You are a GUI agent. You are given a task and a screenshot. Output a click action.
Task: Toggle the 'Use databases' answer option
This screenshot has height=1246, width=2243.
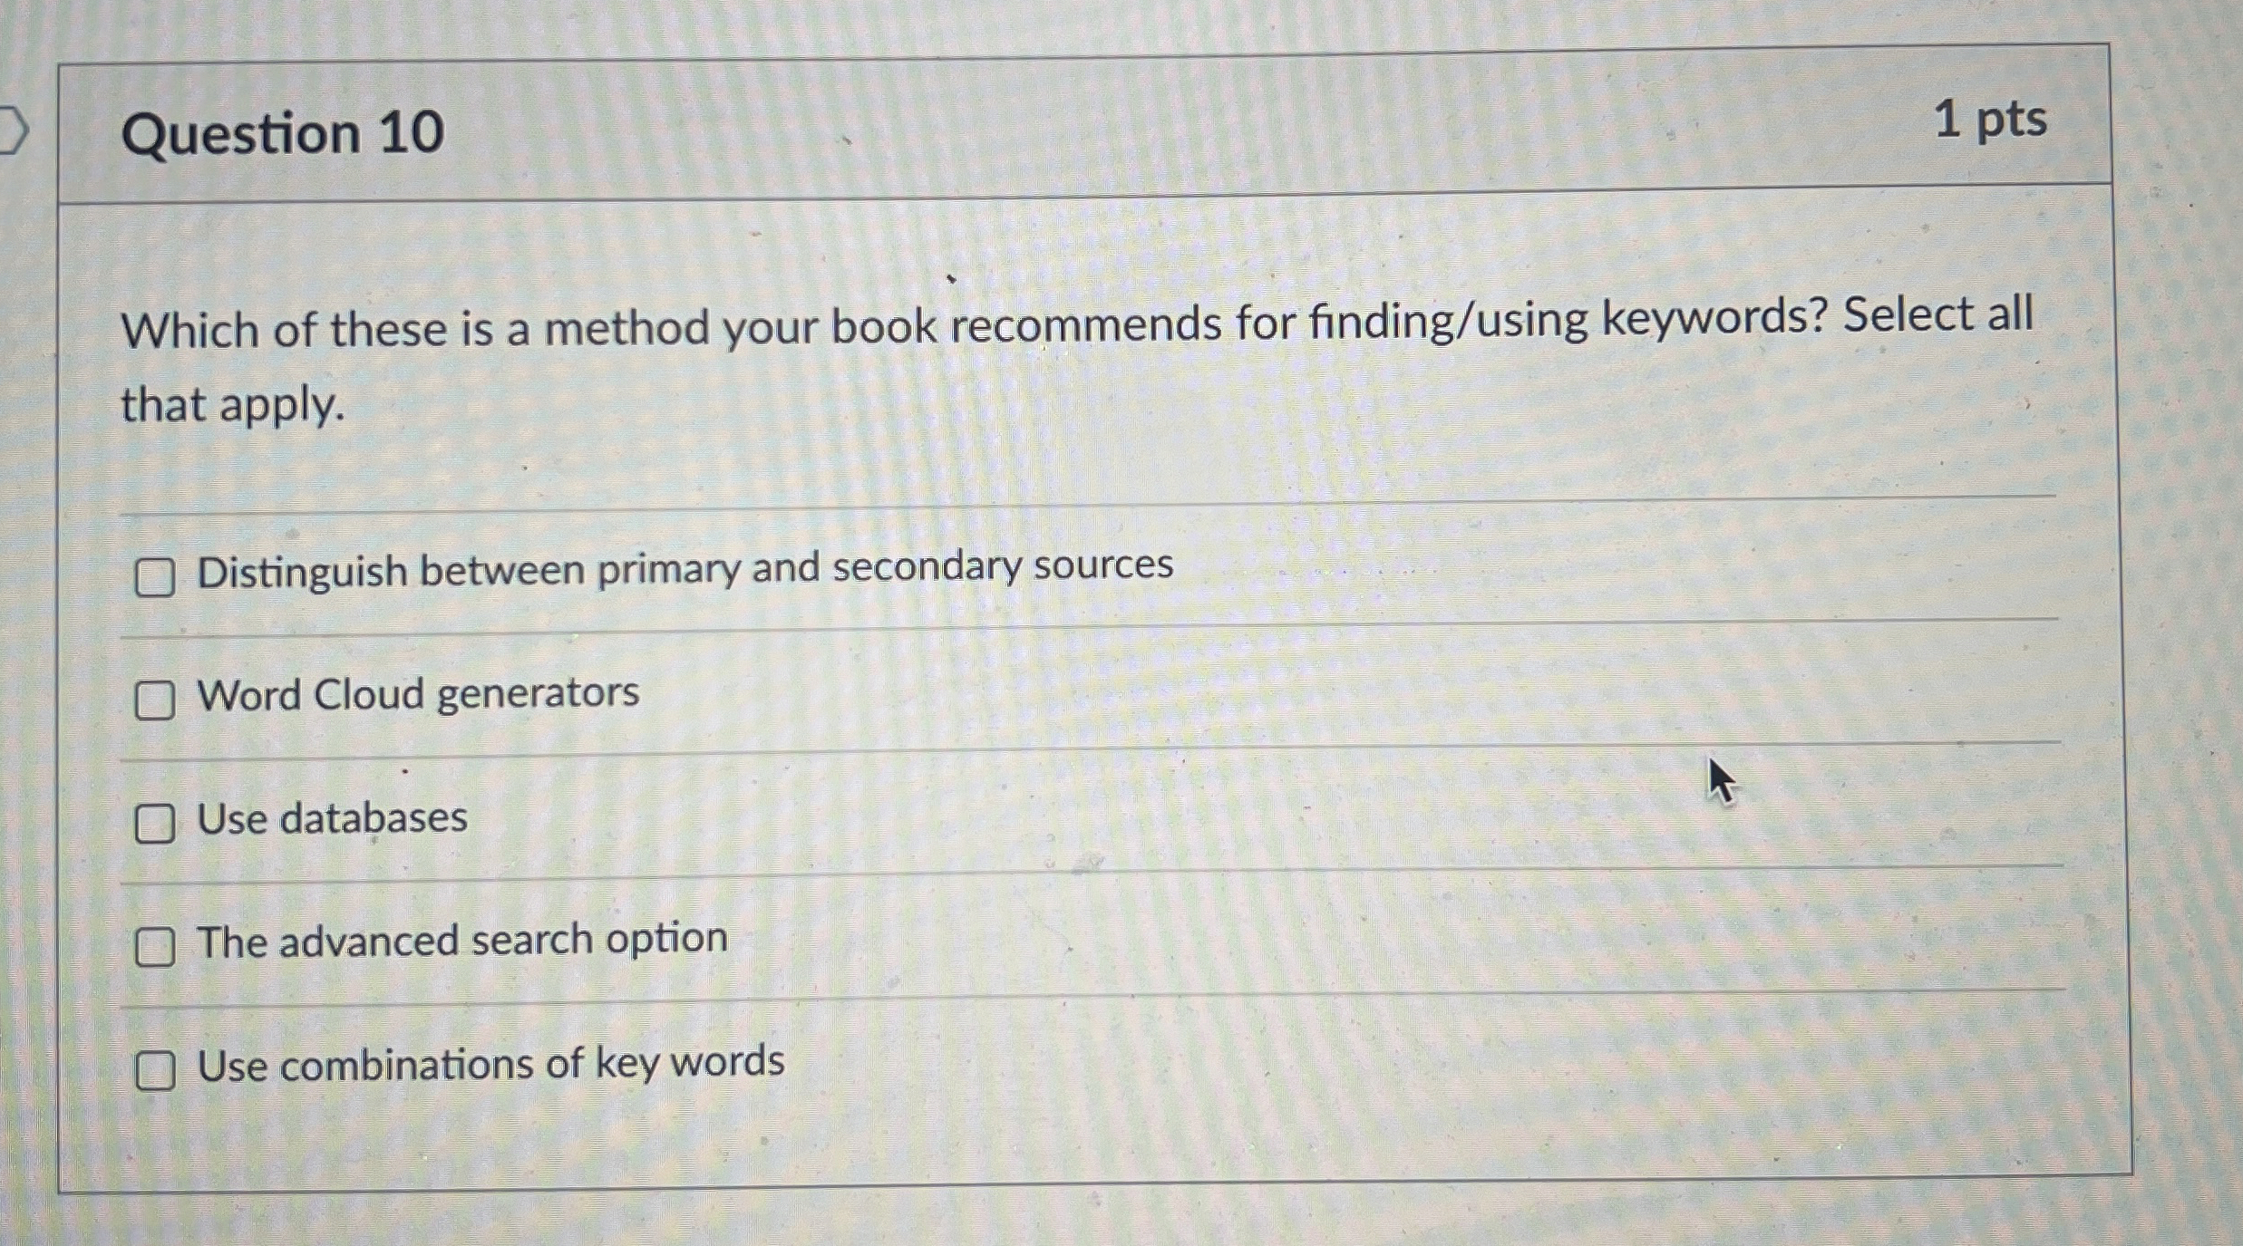point(156,822)
